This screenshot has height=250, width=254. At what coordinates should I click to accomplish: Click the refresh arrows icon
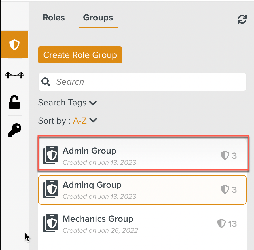pos(242,19)
